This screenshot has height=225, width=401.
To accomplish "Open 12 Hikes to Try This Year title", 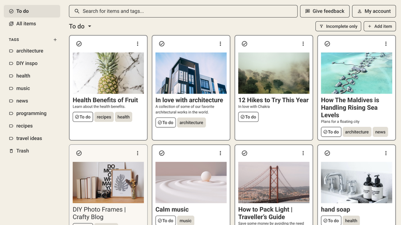I will pos(273,100).
